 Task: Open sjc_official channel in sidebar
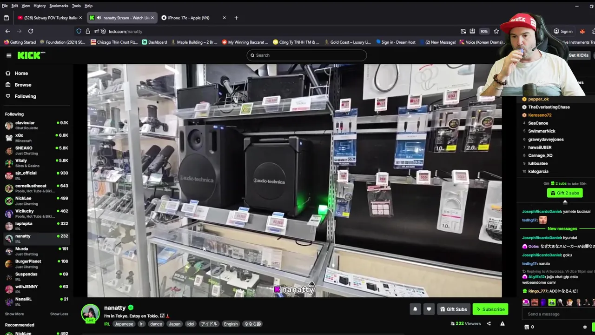(x=36, y=175)
